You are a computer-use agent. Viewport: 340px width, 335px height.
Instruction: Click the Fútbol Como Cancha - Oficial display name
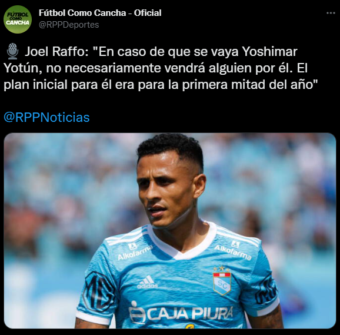pyautogui.click(x=100, y=13)
